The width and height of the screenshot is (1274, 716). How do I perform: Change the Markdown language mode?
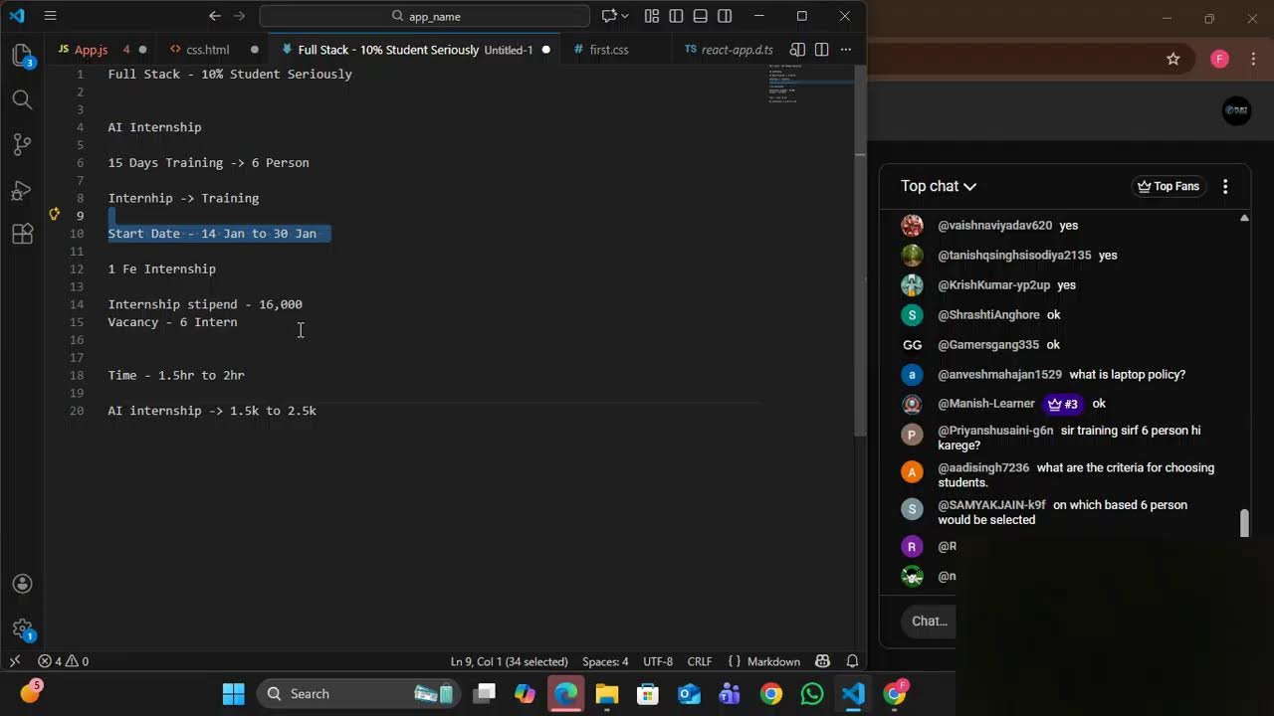773,661
